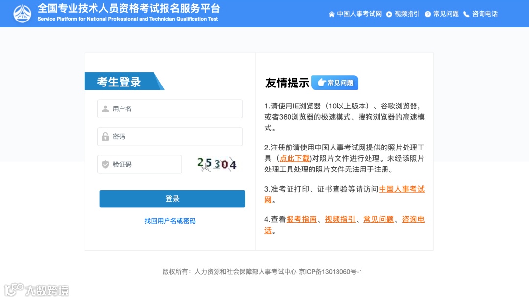Open 视频指引 in the header menu
Viewport: 529px width, 300px height.
coord(407,14)
